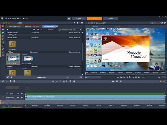Image resolution: width=167 pixels, height=125 pixels.
Task: Select the Bandicam clip on A/V Track
Action: click(95, 98)
